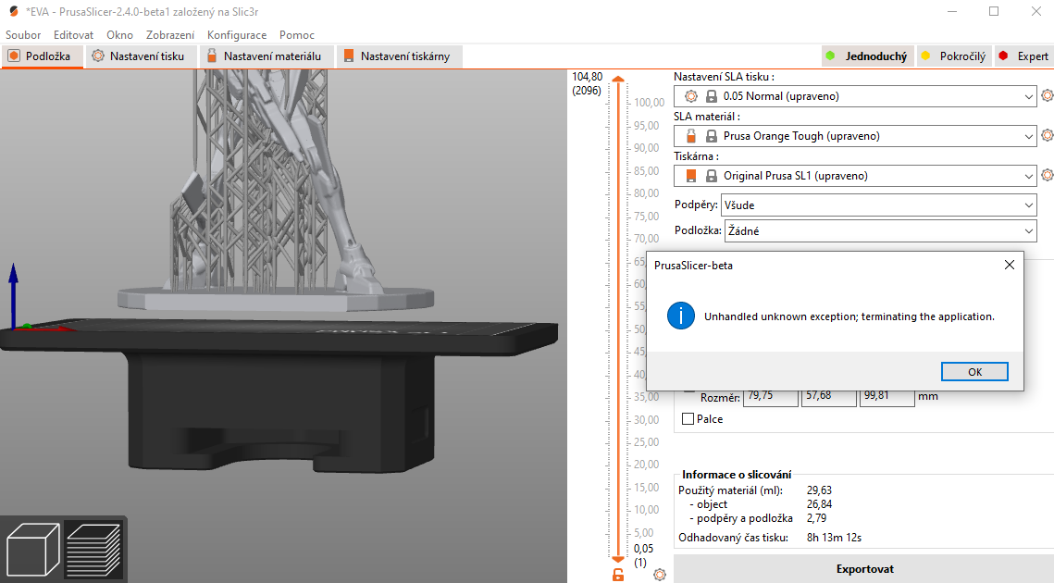1054x583 pixels.
Task: Click the cog icon beside layer slider bottom
Action: click(660, 575)
